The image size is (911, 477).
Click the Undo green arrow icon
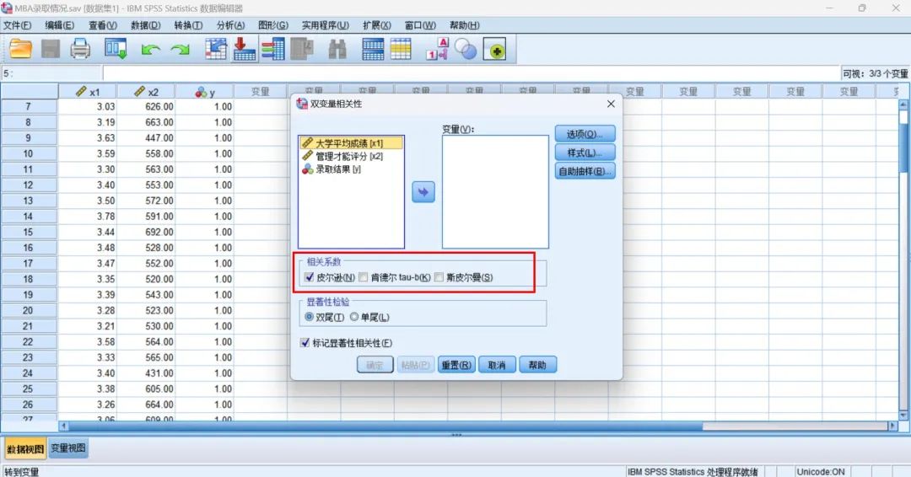(150, 50)
